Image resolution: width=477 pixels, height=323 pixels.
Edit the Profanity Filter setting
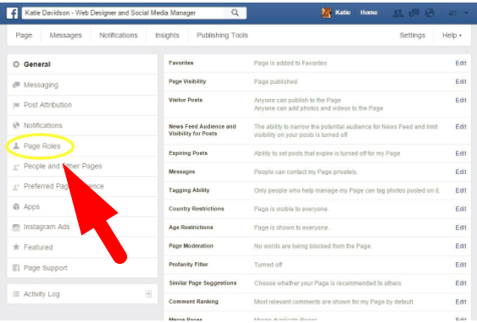point(461,265)
